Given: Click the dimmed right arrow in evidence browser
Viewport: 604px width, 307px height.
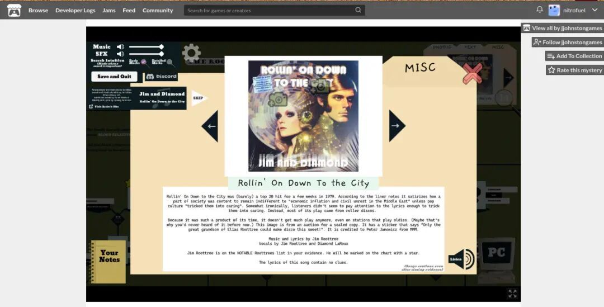Looking at the screenshot, I should click(508, 77).
